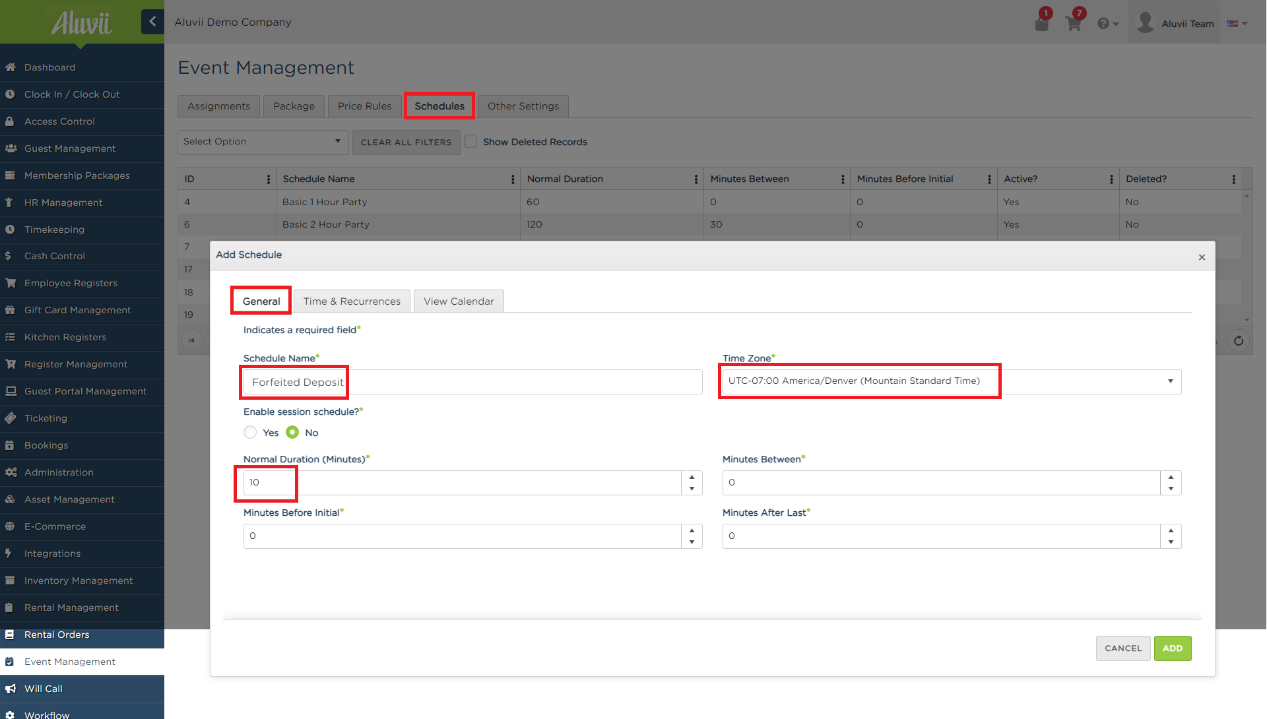Open Guest Management in sidebar
This screenshot has width=1267, height=719.
point(82,148)
